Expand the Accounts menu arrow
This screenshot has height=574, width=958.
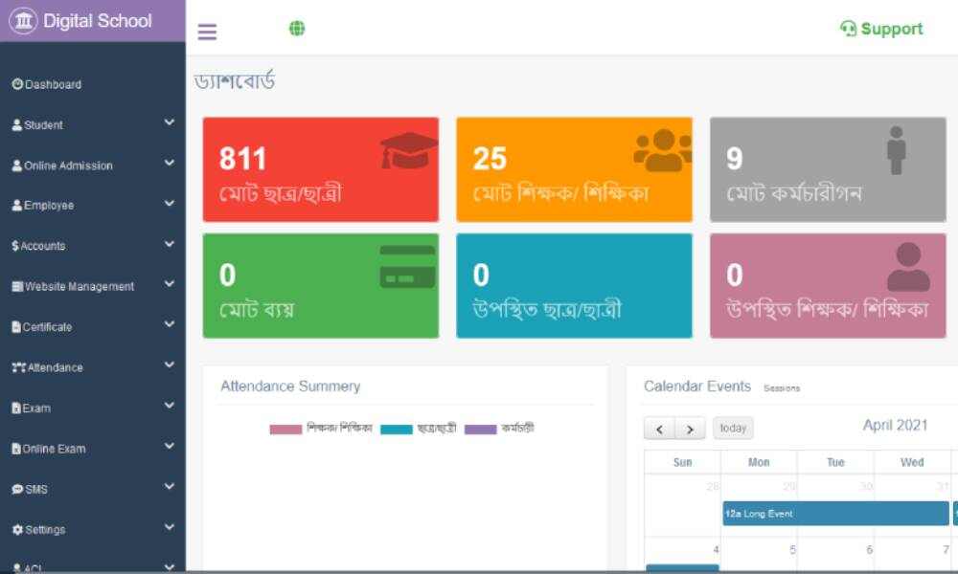(170, 244)
